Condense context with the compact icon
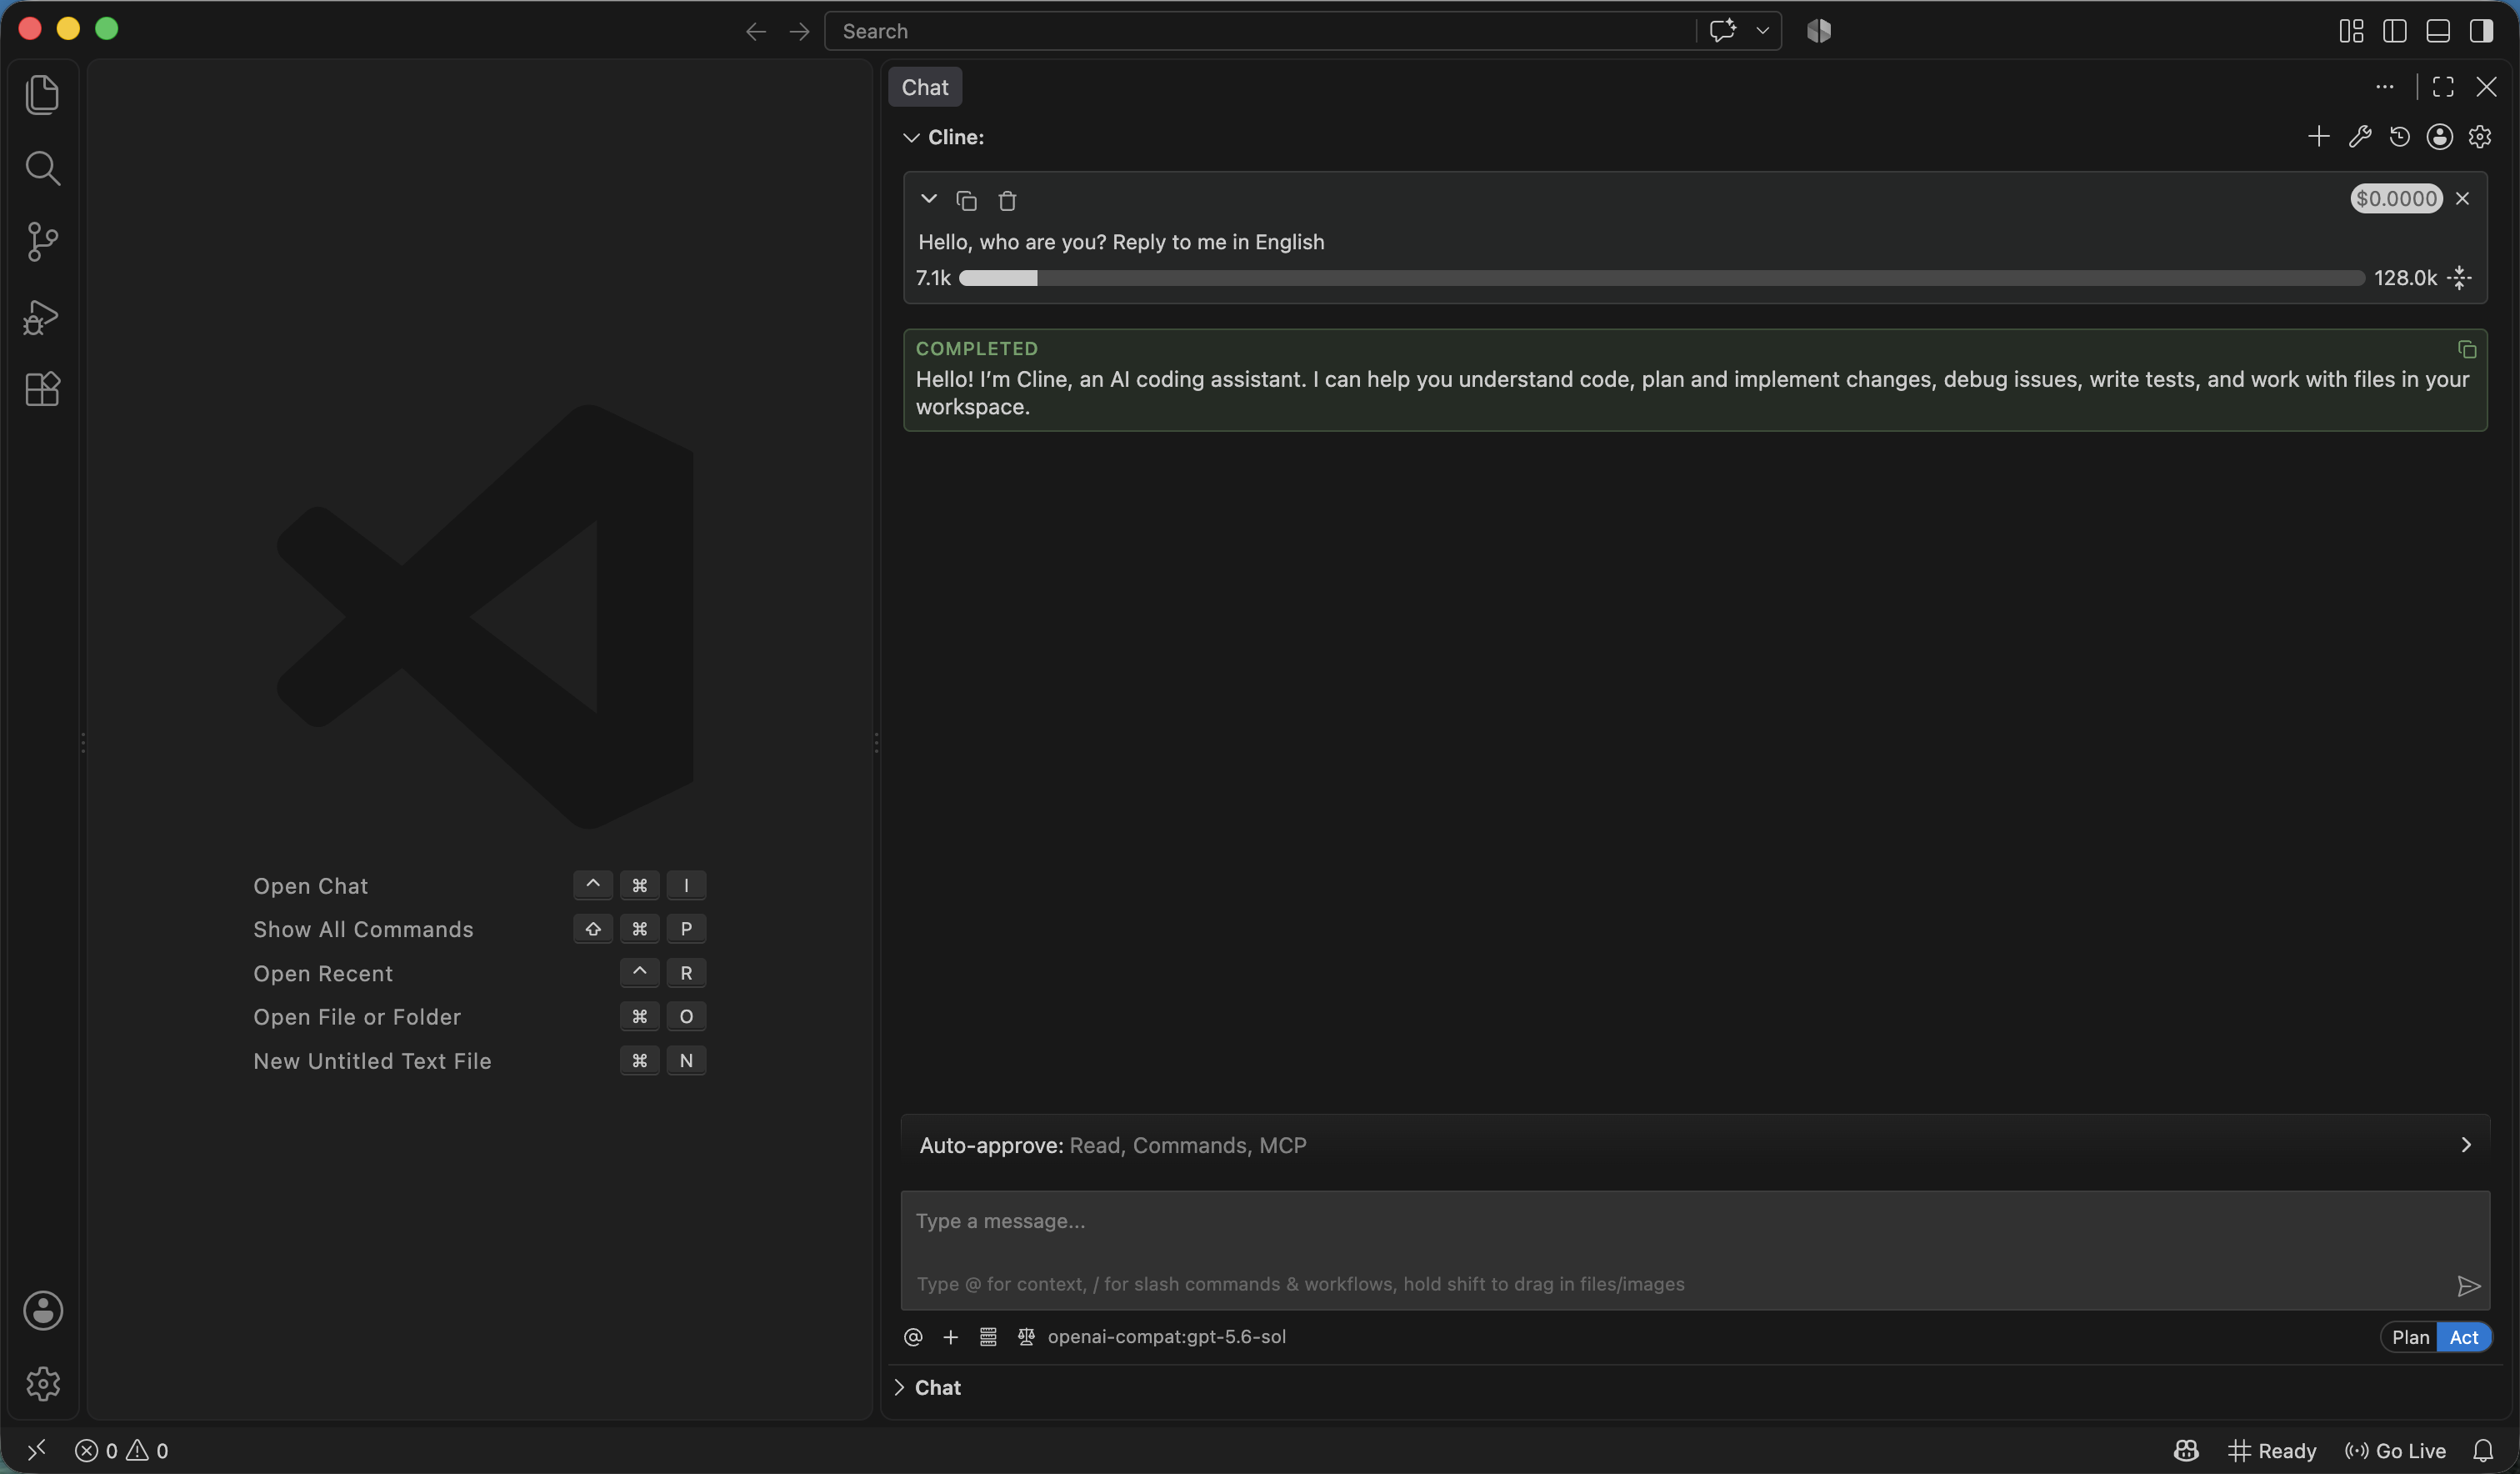 coord(2460,278)
